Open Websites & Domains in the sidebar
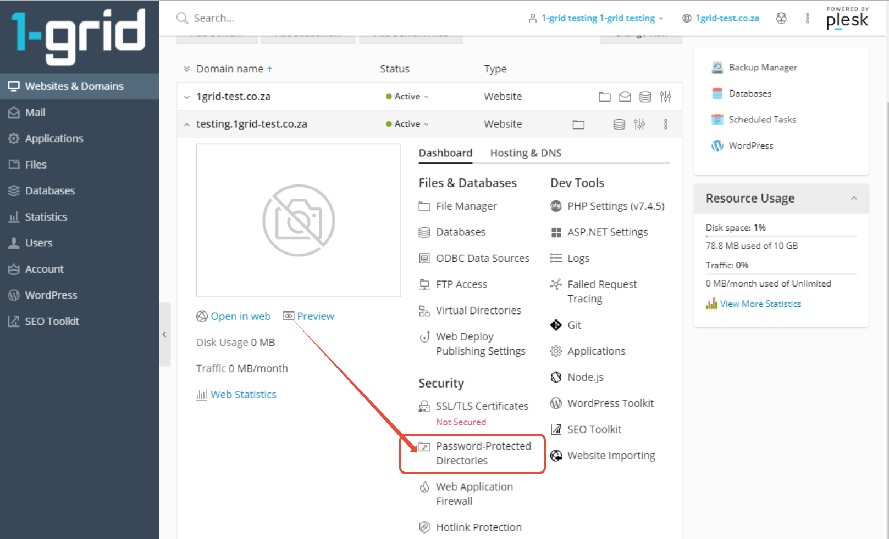The width and height of the screenshot is (889, 539). point(80,86)
